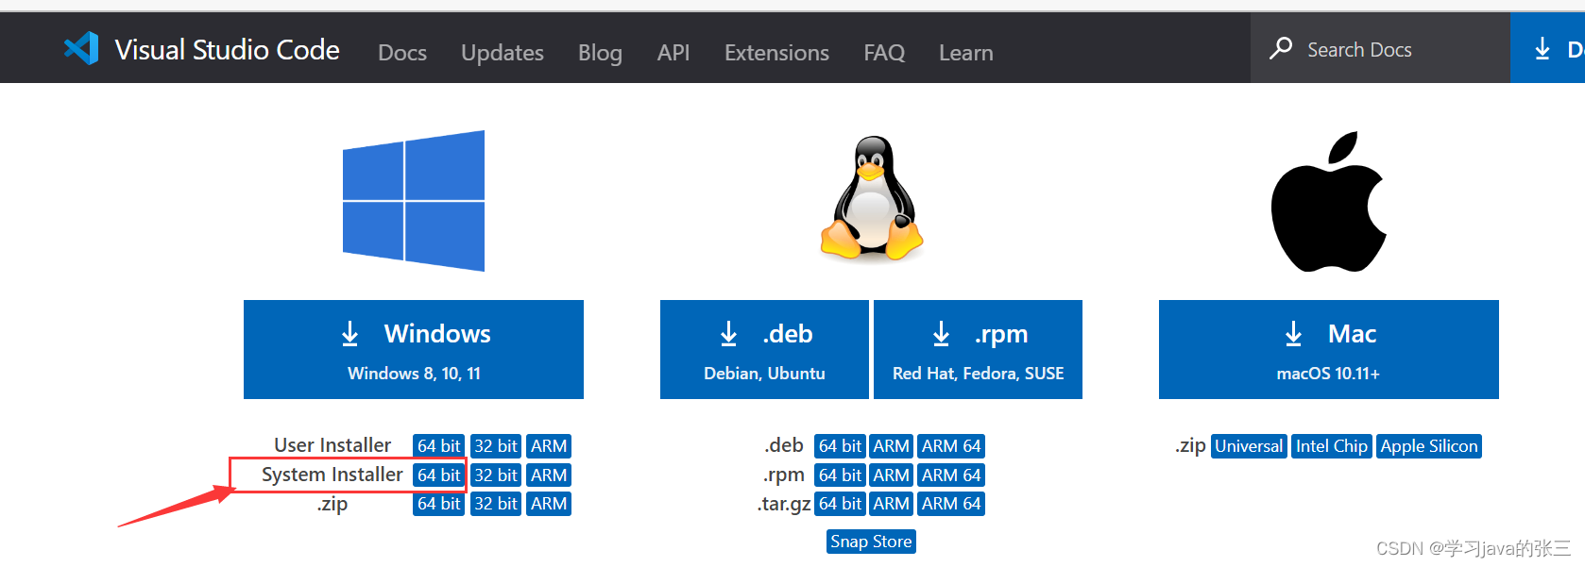The image size is (1585, 567).
Task: Download the .deb Debian, Ubuntu button
Action: click(x=764, y=349)
